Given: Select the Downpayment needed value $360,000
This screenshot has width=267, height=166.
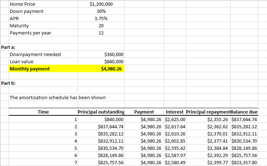Looking at the screenshot, I should [x=113, y=55].
